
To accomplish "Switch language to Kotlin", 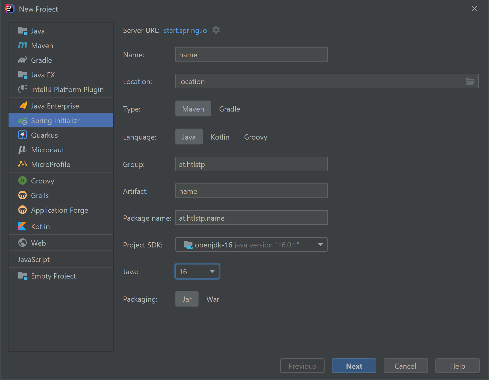I will 220,137.
